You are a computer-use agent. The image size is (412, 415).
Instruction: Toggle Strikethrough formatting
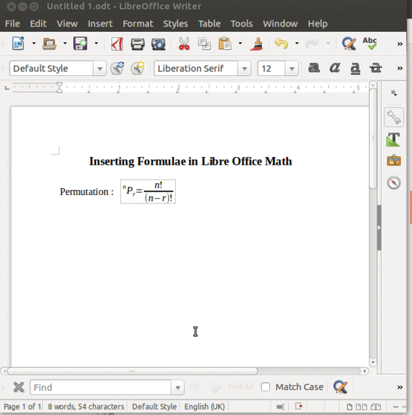point(376,68)
